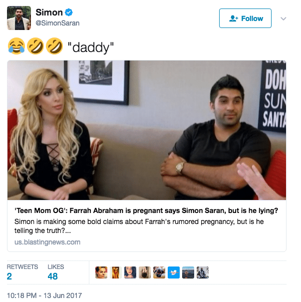Screen dimensions: 301x302
Task: Click the display name Simon
Action: point(49,12)
